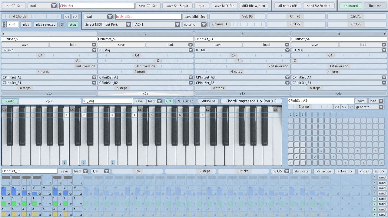Click the Vel. 96 slider
Image resolution: width=388 pixels, height=218 pixels.
pos(237,16)
